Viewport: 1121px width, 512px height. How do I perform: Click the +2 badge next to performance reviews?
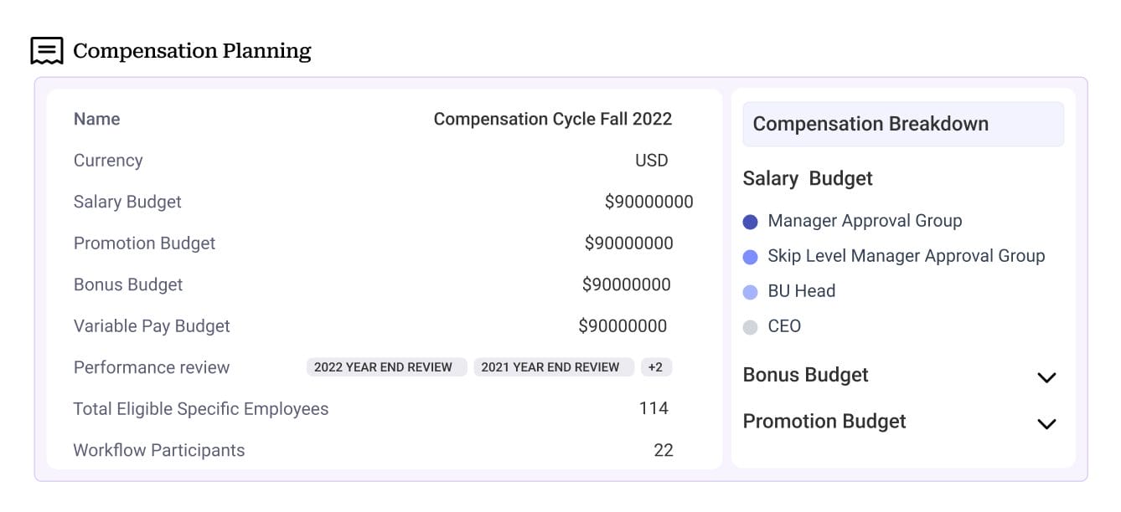pos(657,366)
